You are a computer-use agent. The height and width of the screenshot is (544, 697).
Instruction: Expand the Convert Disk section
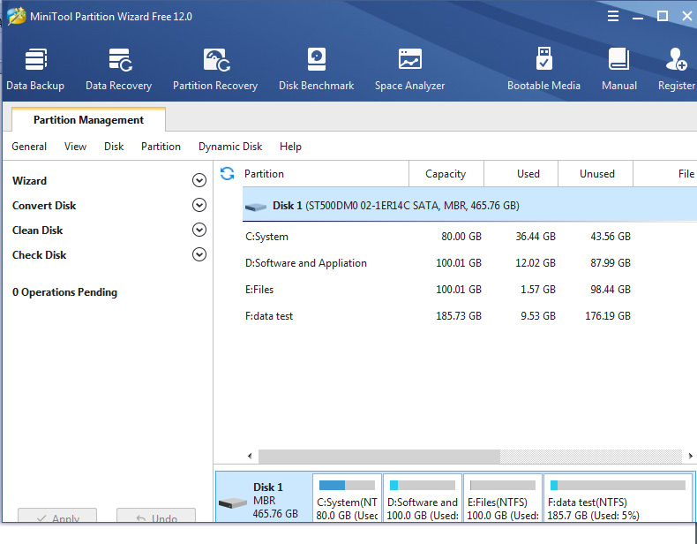[199, 205]
